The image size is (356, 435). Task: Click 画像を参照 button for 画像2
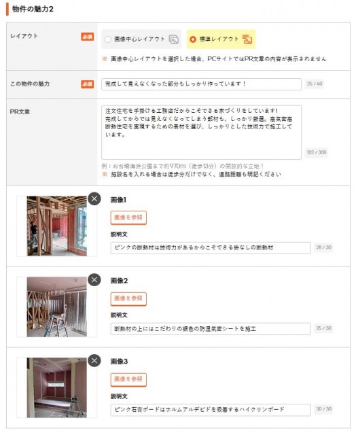tap(128, 298)
